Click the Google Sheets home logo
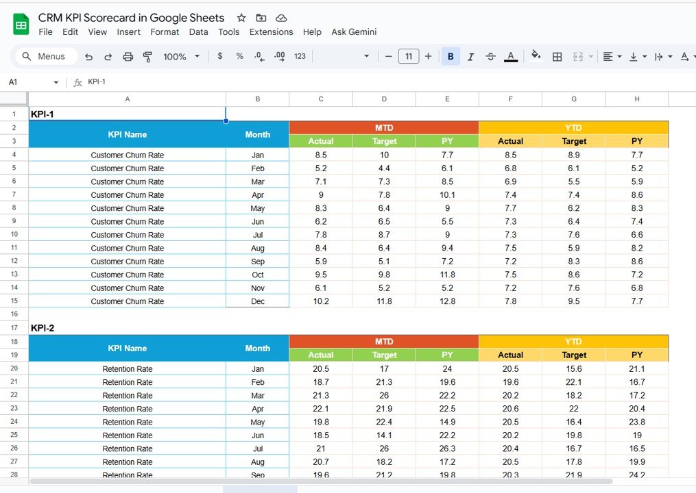Screen dimensions: 696x493 (x=21, y=25)
